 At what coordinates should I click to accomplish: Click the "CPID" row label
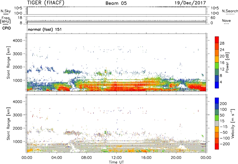[7, 28]
